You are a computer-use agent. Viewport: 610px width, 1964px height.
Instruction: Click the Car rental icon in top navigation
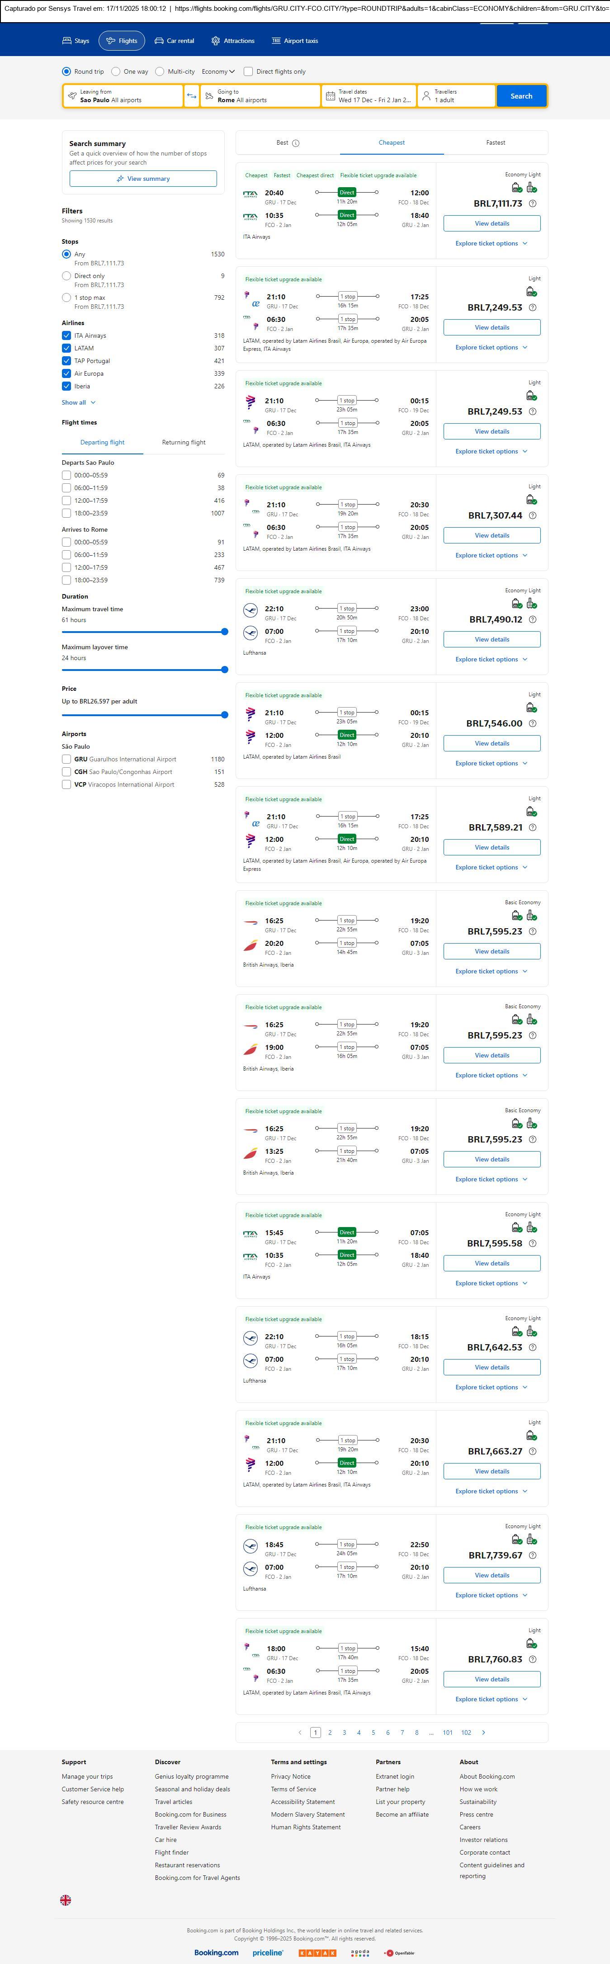point(159,41)
